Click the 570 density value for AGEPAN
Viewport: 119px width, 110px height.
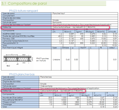click(82, 34)
